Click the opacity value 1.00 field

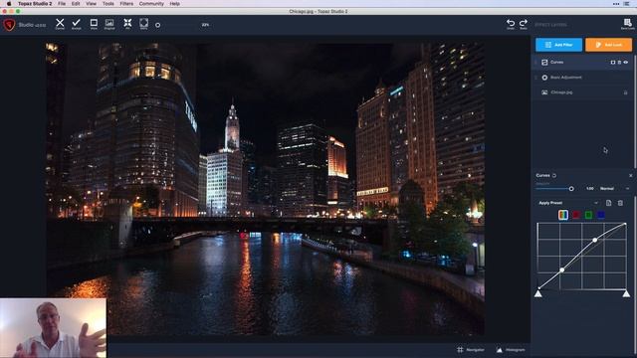590,189
